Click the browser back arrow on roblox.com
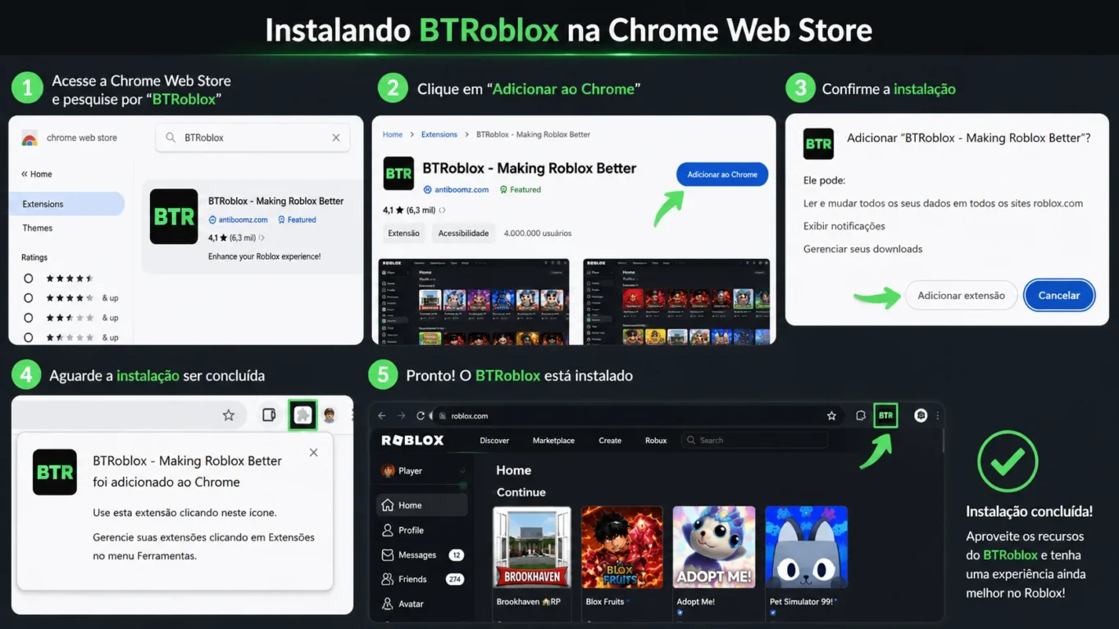The image size is (1119, 629). coord(382,416)
